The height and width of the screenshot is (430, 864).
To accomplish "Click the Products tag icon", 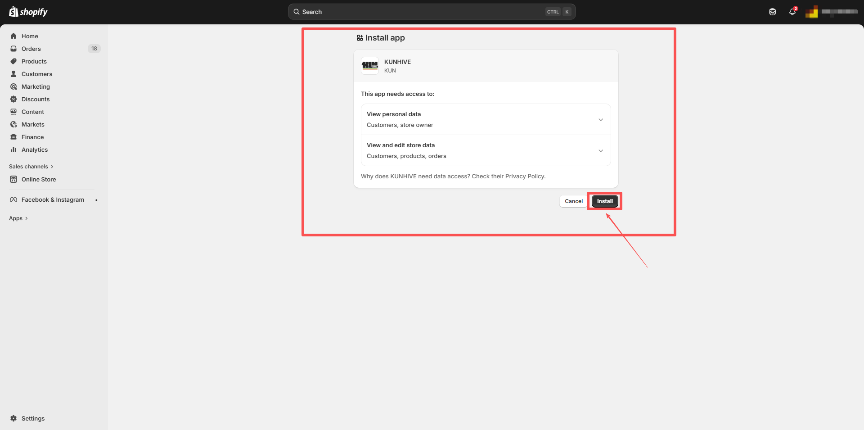I will click(13, 61).
